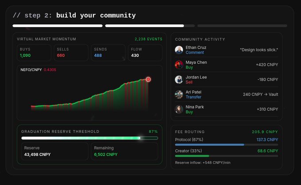Click the "step 2: build your community" title
This screenshot has height=185, width=301.
[74, 15]
